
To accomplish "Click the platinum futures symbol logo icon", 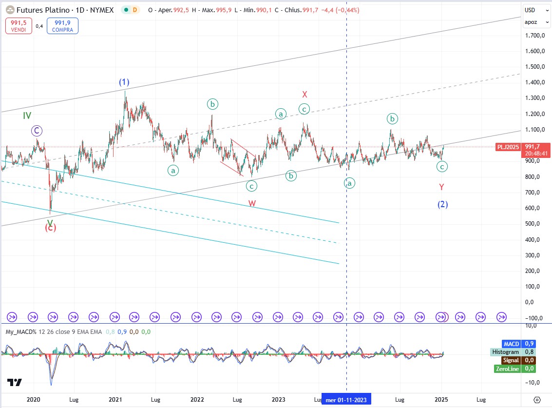I will point(10,10).
